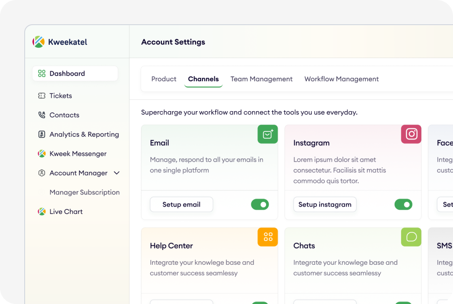Image resolution: width=453 pixels, height=304 pixels.
Task: Click the green Chats bubble icon
Action: [x=411, y=237]
